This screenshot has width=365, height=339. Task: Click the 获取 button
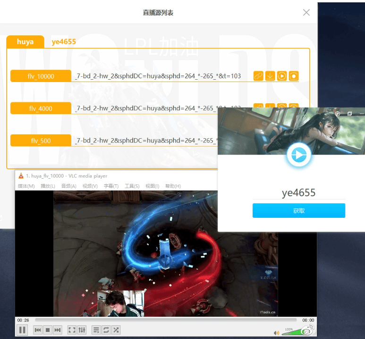coord(298,211)
